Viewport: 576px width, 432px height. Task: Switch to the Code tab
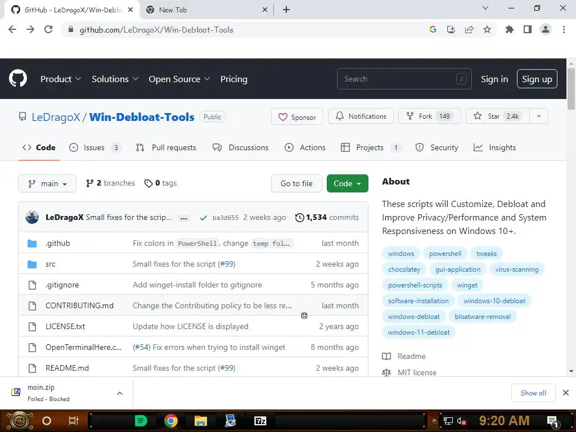(x=39, y=148)
